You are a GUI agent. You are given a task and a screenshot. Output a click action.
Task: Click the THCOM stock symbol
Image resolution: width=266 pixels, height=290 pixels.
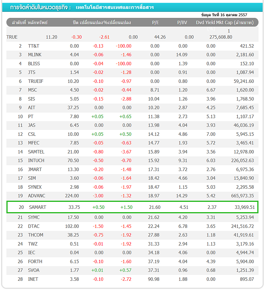click(36, 235)
